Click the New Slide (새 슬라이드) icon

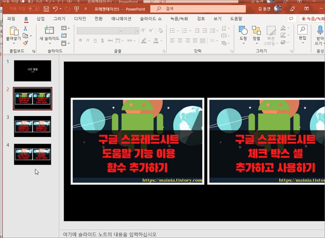[x=49, y=30]
